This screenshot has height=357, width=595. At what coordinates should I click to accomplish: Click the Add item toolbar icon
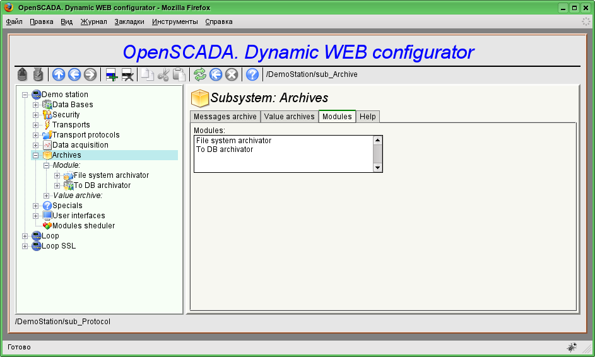point(112,74)
